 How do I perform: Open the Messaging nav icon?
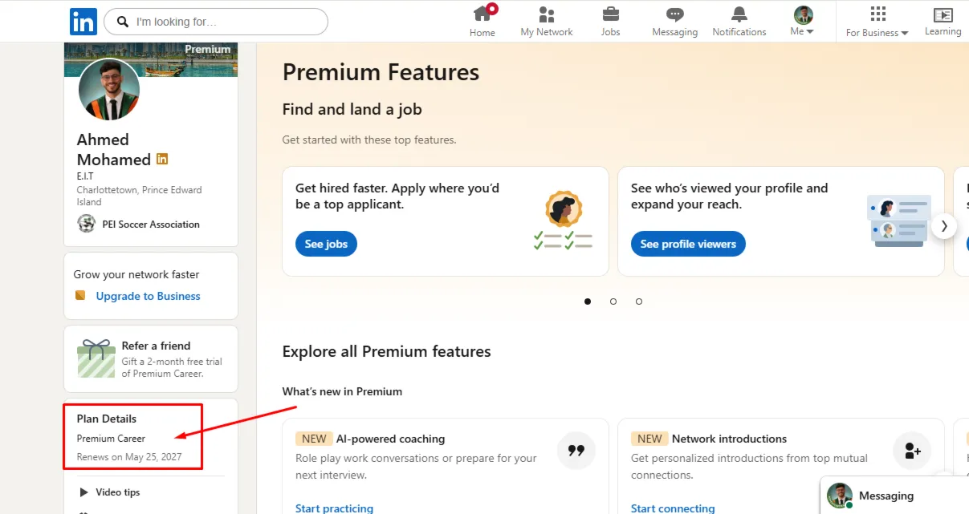[x=675, y=14]
